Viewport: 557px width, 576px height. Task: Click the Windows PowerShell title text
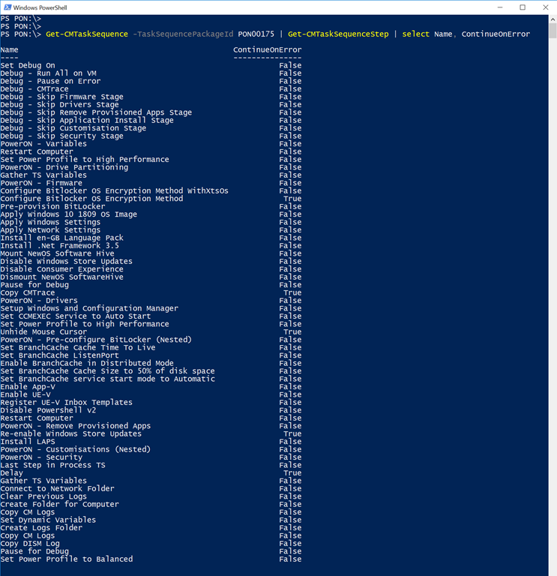[42, 7]
